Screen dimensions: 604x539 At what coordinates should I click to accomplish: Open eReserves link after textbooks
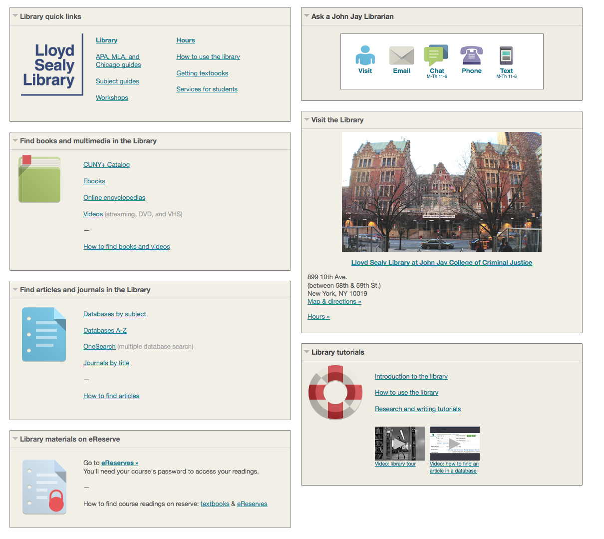[x=252, y=504]
